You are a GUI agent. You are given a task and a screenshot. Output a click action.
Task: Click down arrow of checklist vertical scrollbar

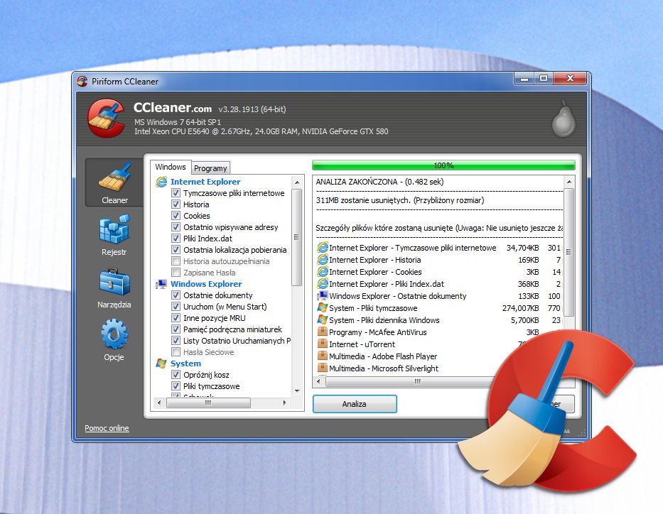(x=297, y=390)
